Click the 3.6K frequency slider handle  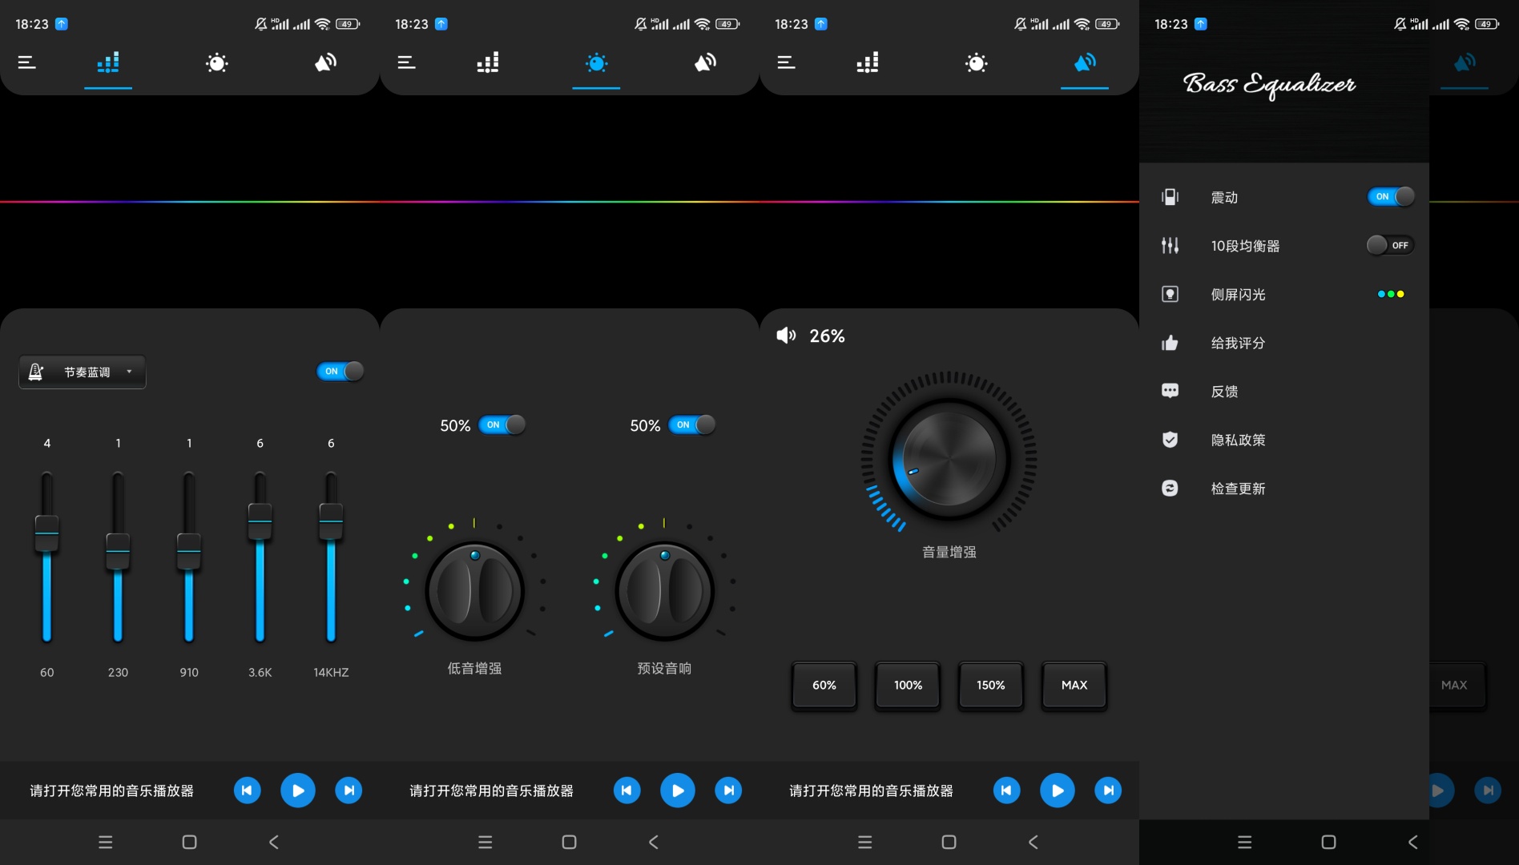pyautogui.click(x=260, y=521)
